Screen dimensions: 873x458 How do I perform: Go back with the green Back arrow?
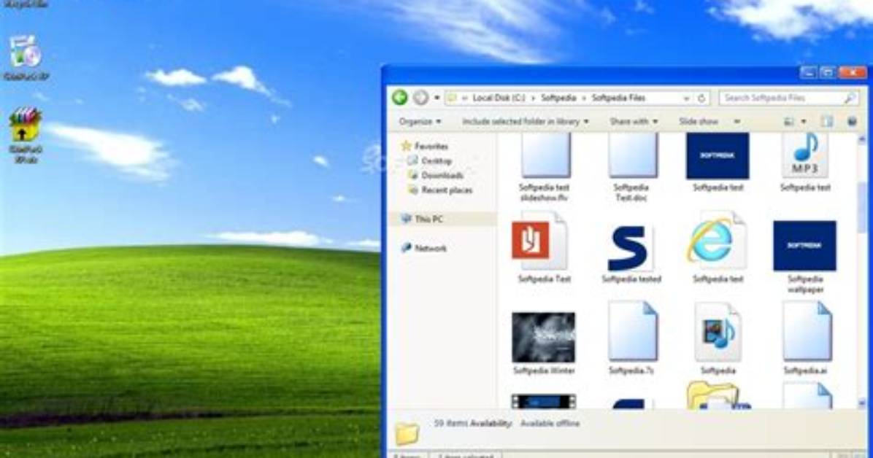point(400,98)
